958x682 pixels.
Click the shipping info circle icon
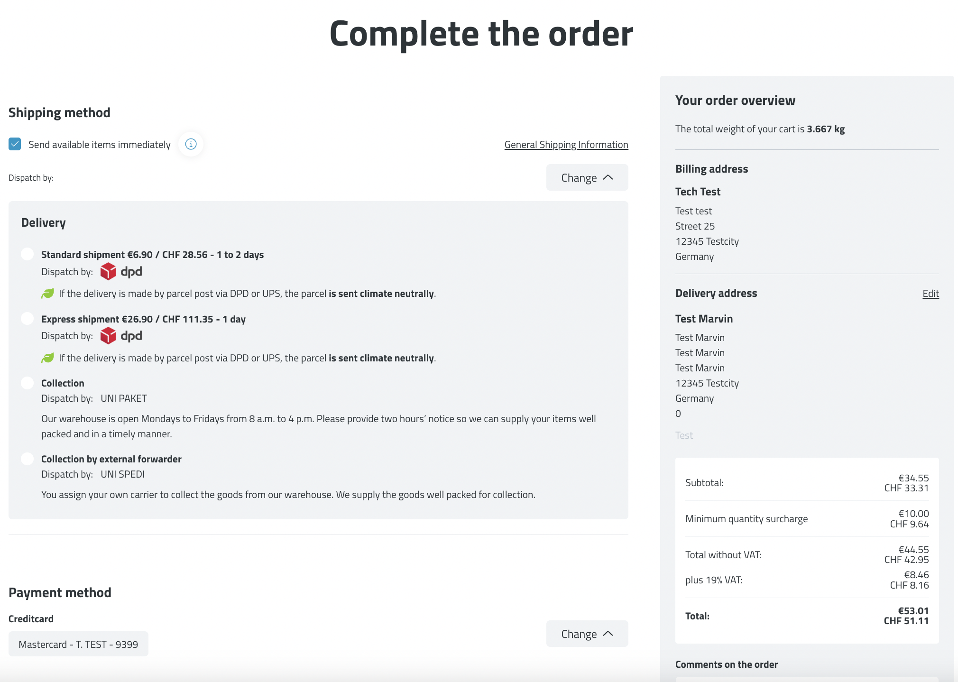[x=191, y=144]
